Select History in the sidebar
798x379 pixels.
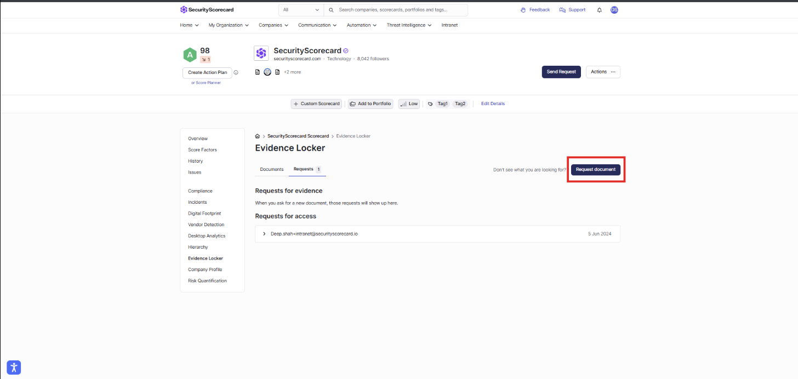(195, 161)
